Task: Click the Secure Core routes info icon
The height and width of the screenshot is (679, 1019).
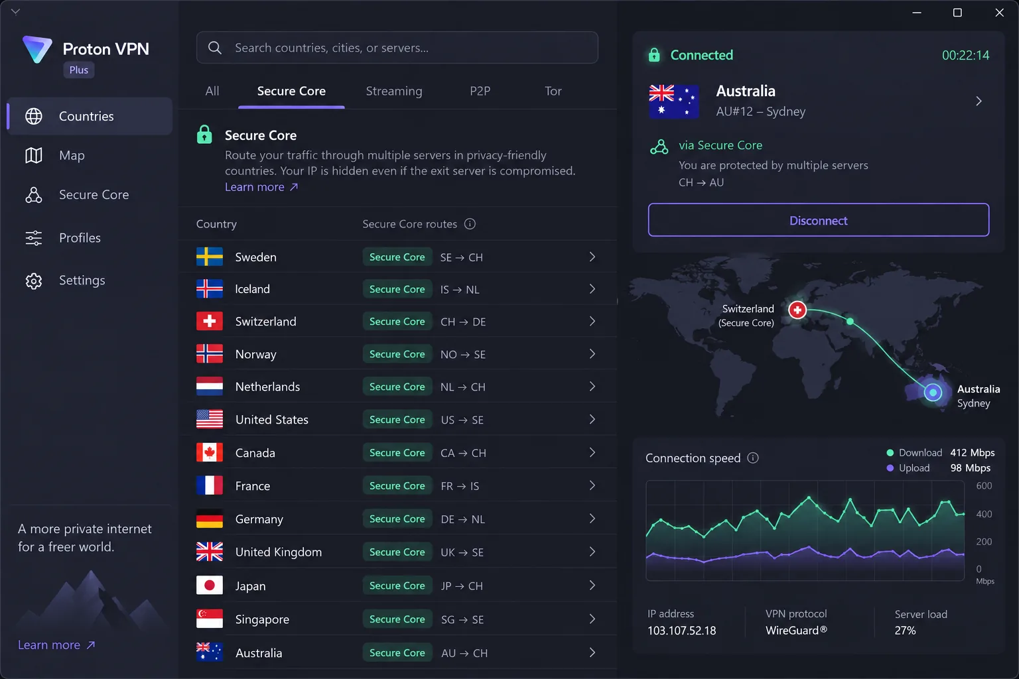Action: [x=470, y=224]
